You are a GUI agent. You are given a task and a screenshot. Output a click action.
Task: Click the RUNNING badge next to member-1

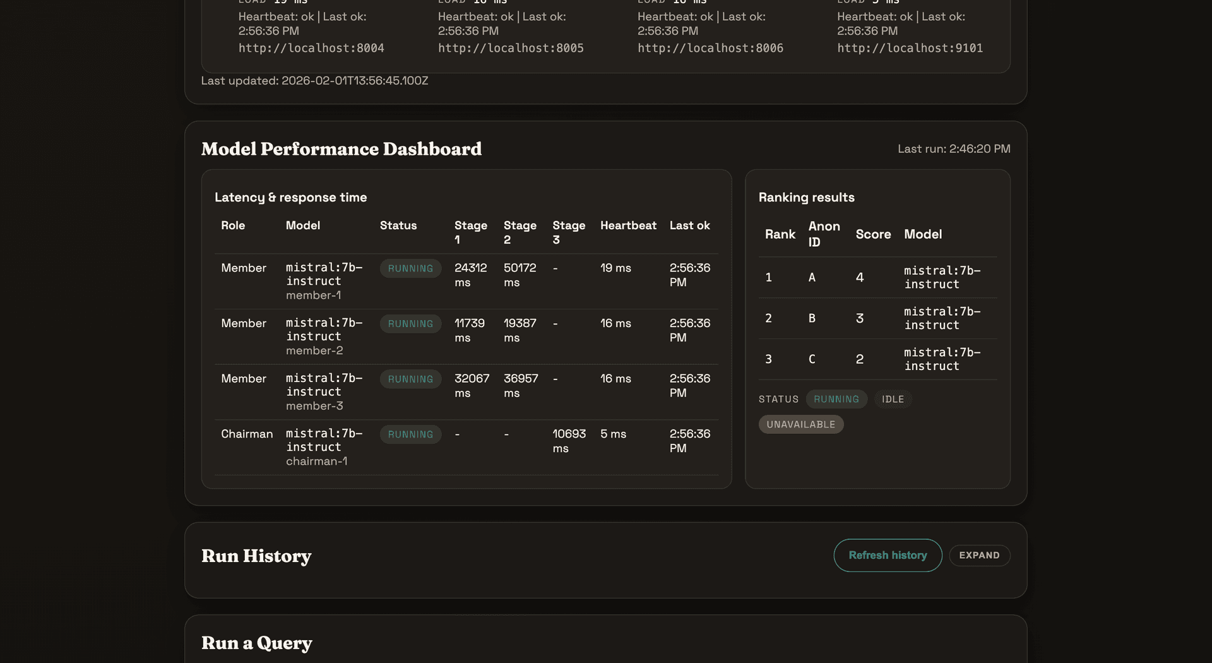(x=410, y=268)
